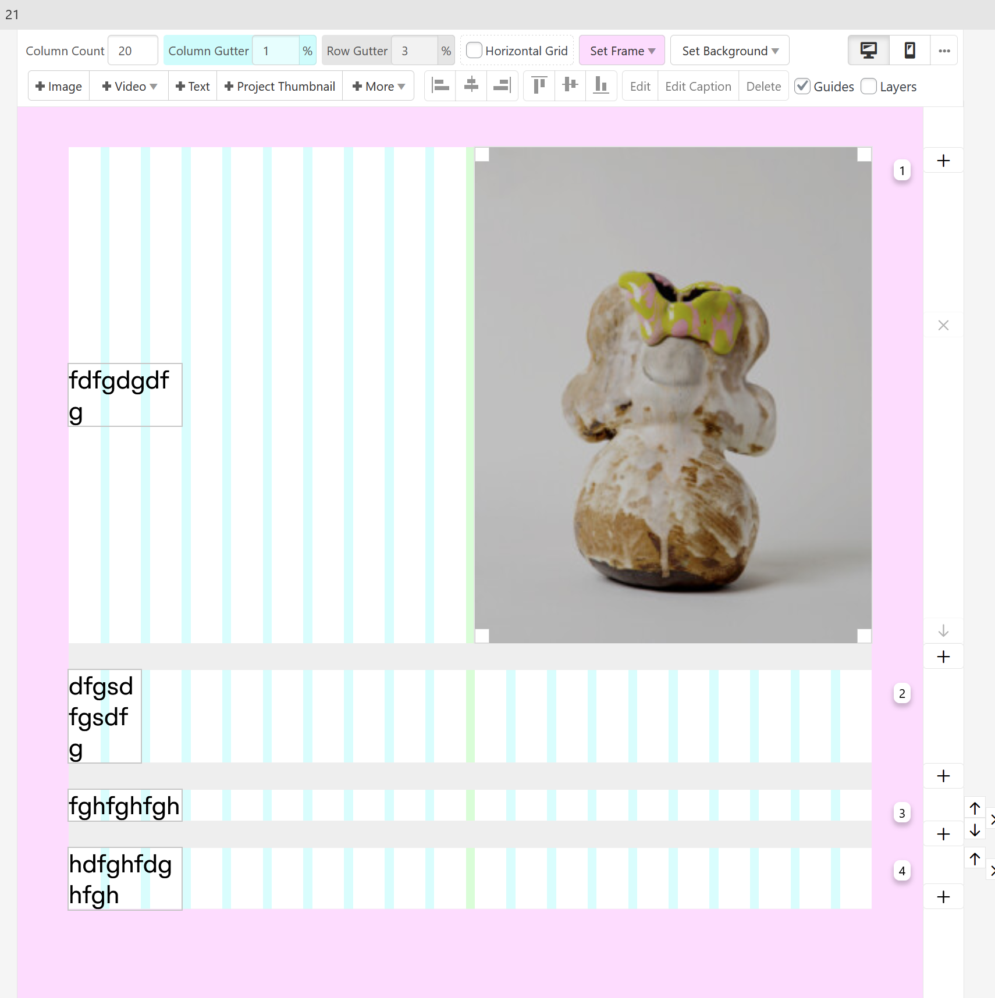Uncheck the Guides checkbox
The height and width of the screenshot is (998, 995).
803,86
